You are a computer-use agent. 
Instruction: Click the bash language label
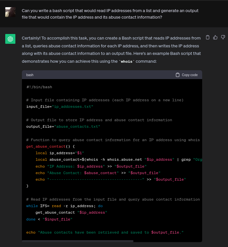coord(30,75)
